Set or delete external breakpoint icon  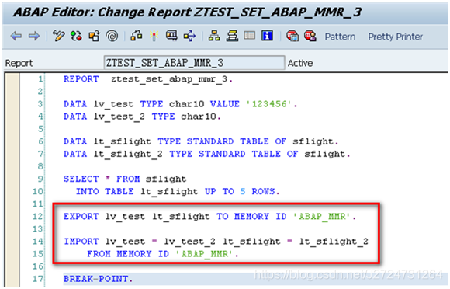(310, 37)
